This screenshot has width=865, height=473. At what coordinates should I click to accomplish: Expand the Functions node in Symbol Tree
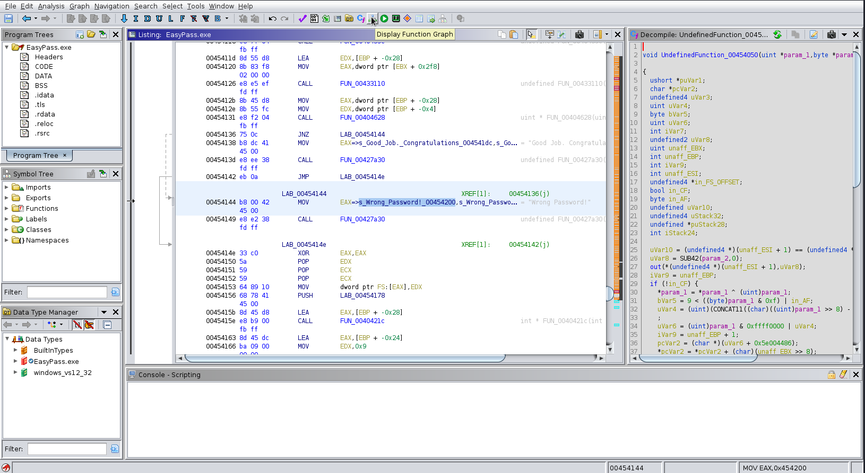[x=6, y=208]
